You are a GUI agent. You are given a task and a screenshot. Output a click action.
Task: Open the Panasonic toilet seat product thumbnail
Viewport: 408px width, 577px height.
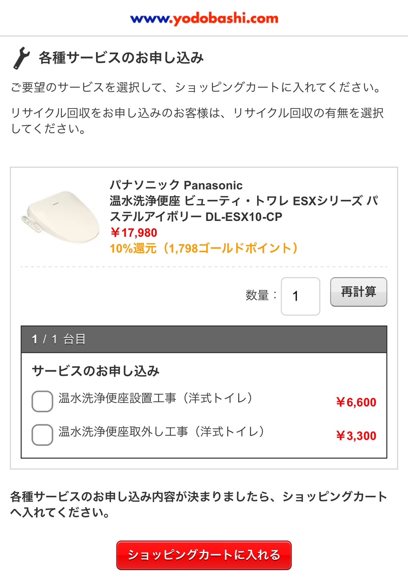(x=59, y=216)
